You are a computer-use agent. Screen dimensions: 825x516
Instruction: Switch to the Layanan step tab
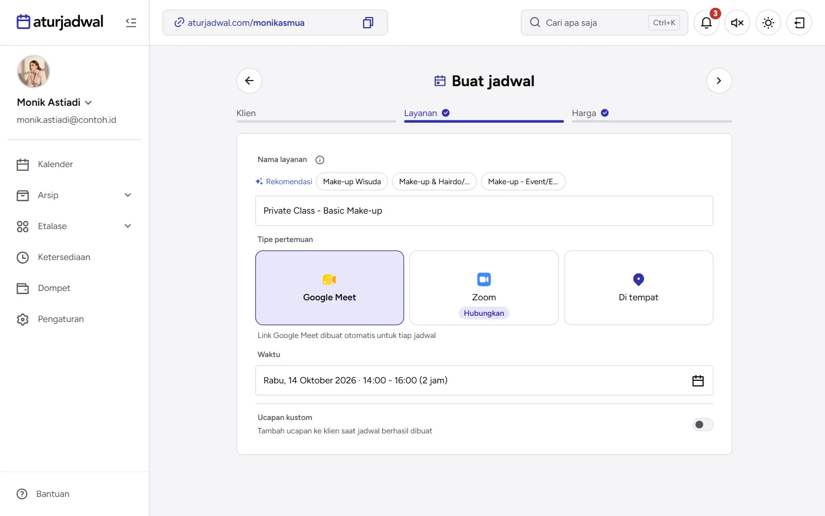coord(484,115)
